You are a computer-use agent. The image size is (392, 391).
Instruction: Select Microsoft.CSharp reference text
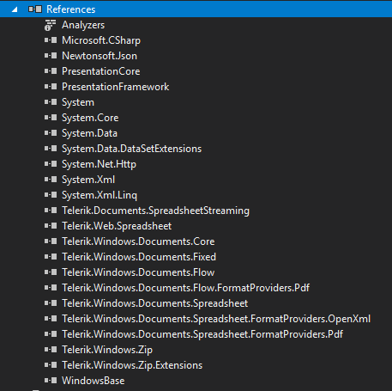coord(101,40)
